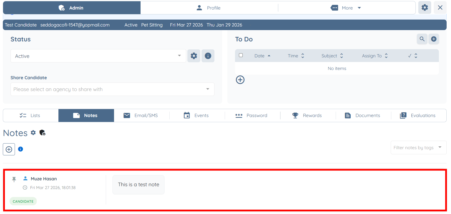The height and width of the screenshot is (214, 451).
Task: Open status settings gear beside Active dropdown
Action: pos(194,56)
